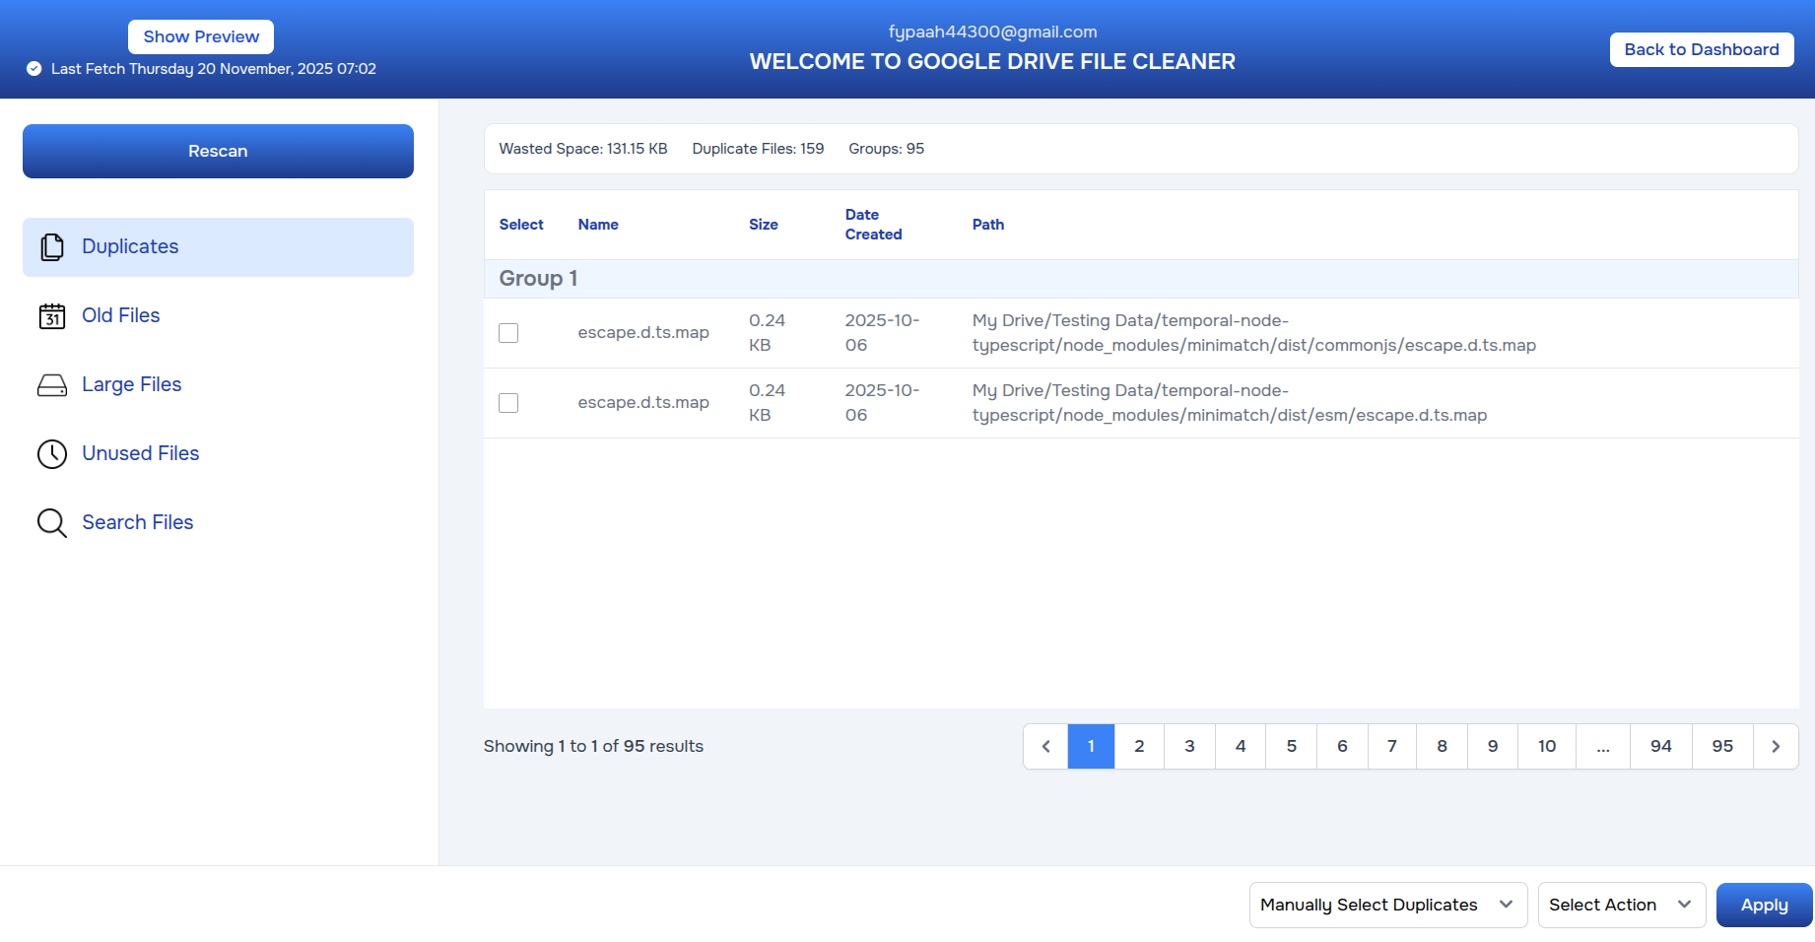
Task: Check the checkbox for the esm duplicate row
Action: [x=508, y=403]
